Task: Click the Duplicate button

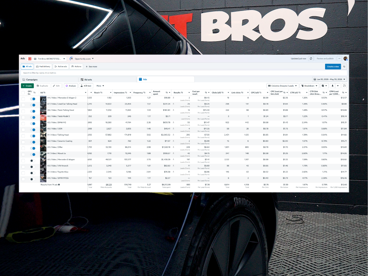Action: click(42, 86)
